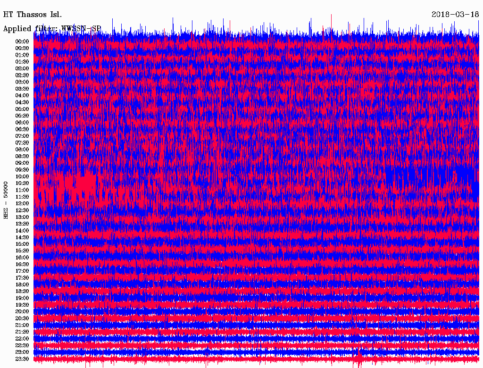Image resolution: width=483 pixels, height=368 pixels.
Task: Click the station title 'HT Thassos Isl.'
Action: click(x=33, y=15)
